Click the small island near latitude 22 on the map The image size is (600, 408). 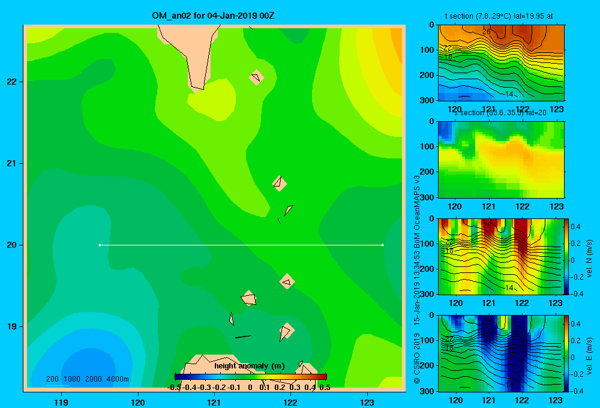pos(256,77)
